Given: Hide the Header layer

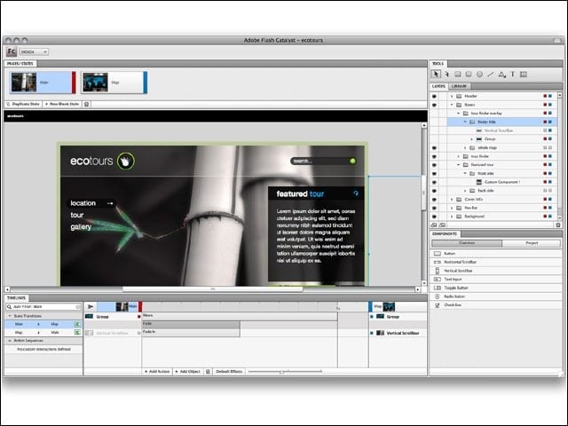Looking at the screenshot, I should click(434, 97).
